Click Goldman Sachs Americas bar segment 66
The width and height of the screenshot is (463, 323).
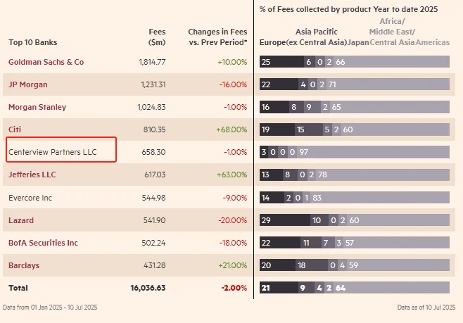coord(392,62)
